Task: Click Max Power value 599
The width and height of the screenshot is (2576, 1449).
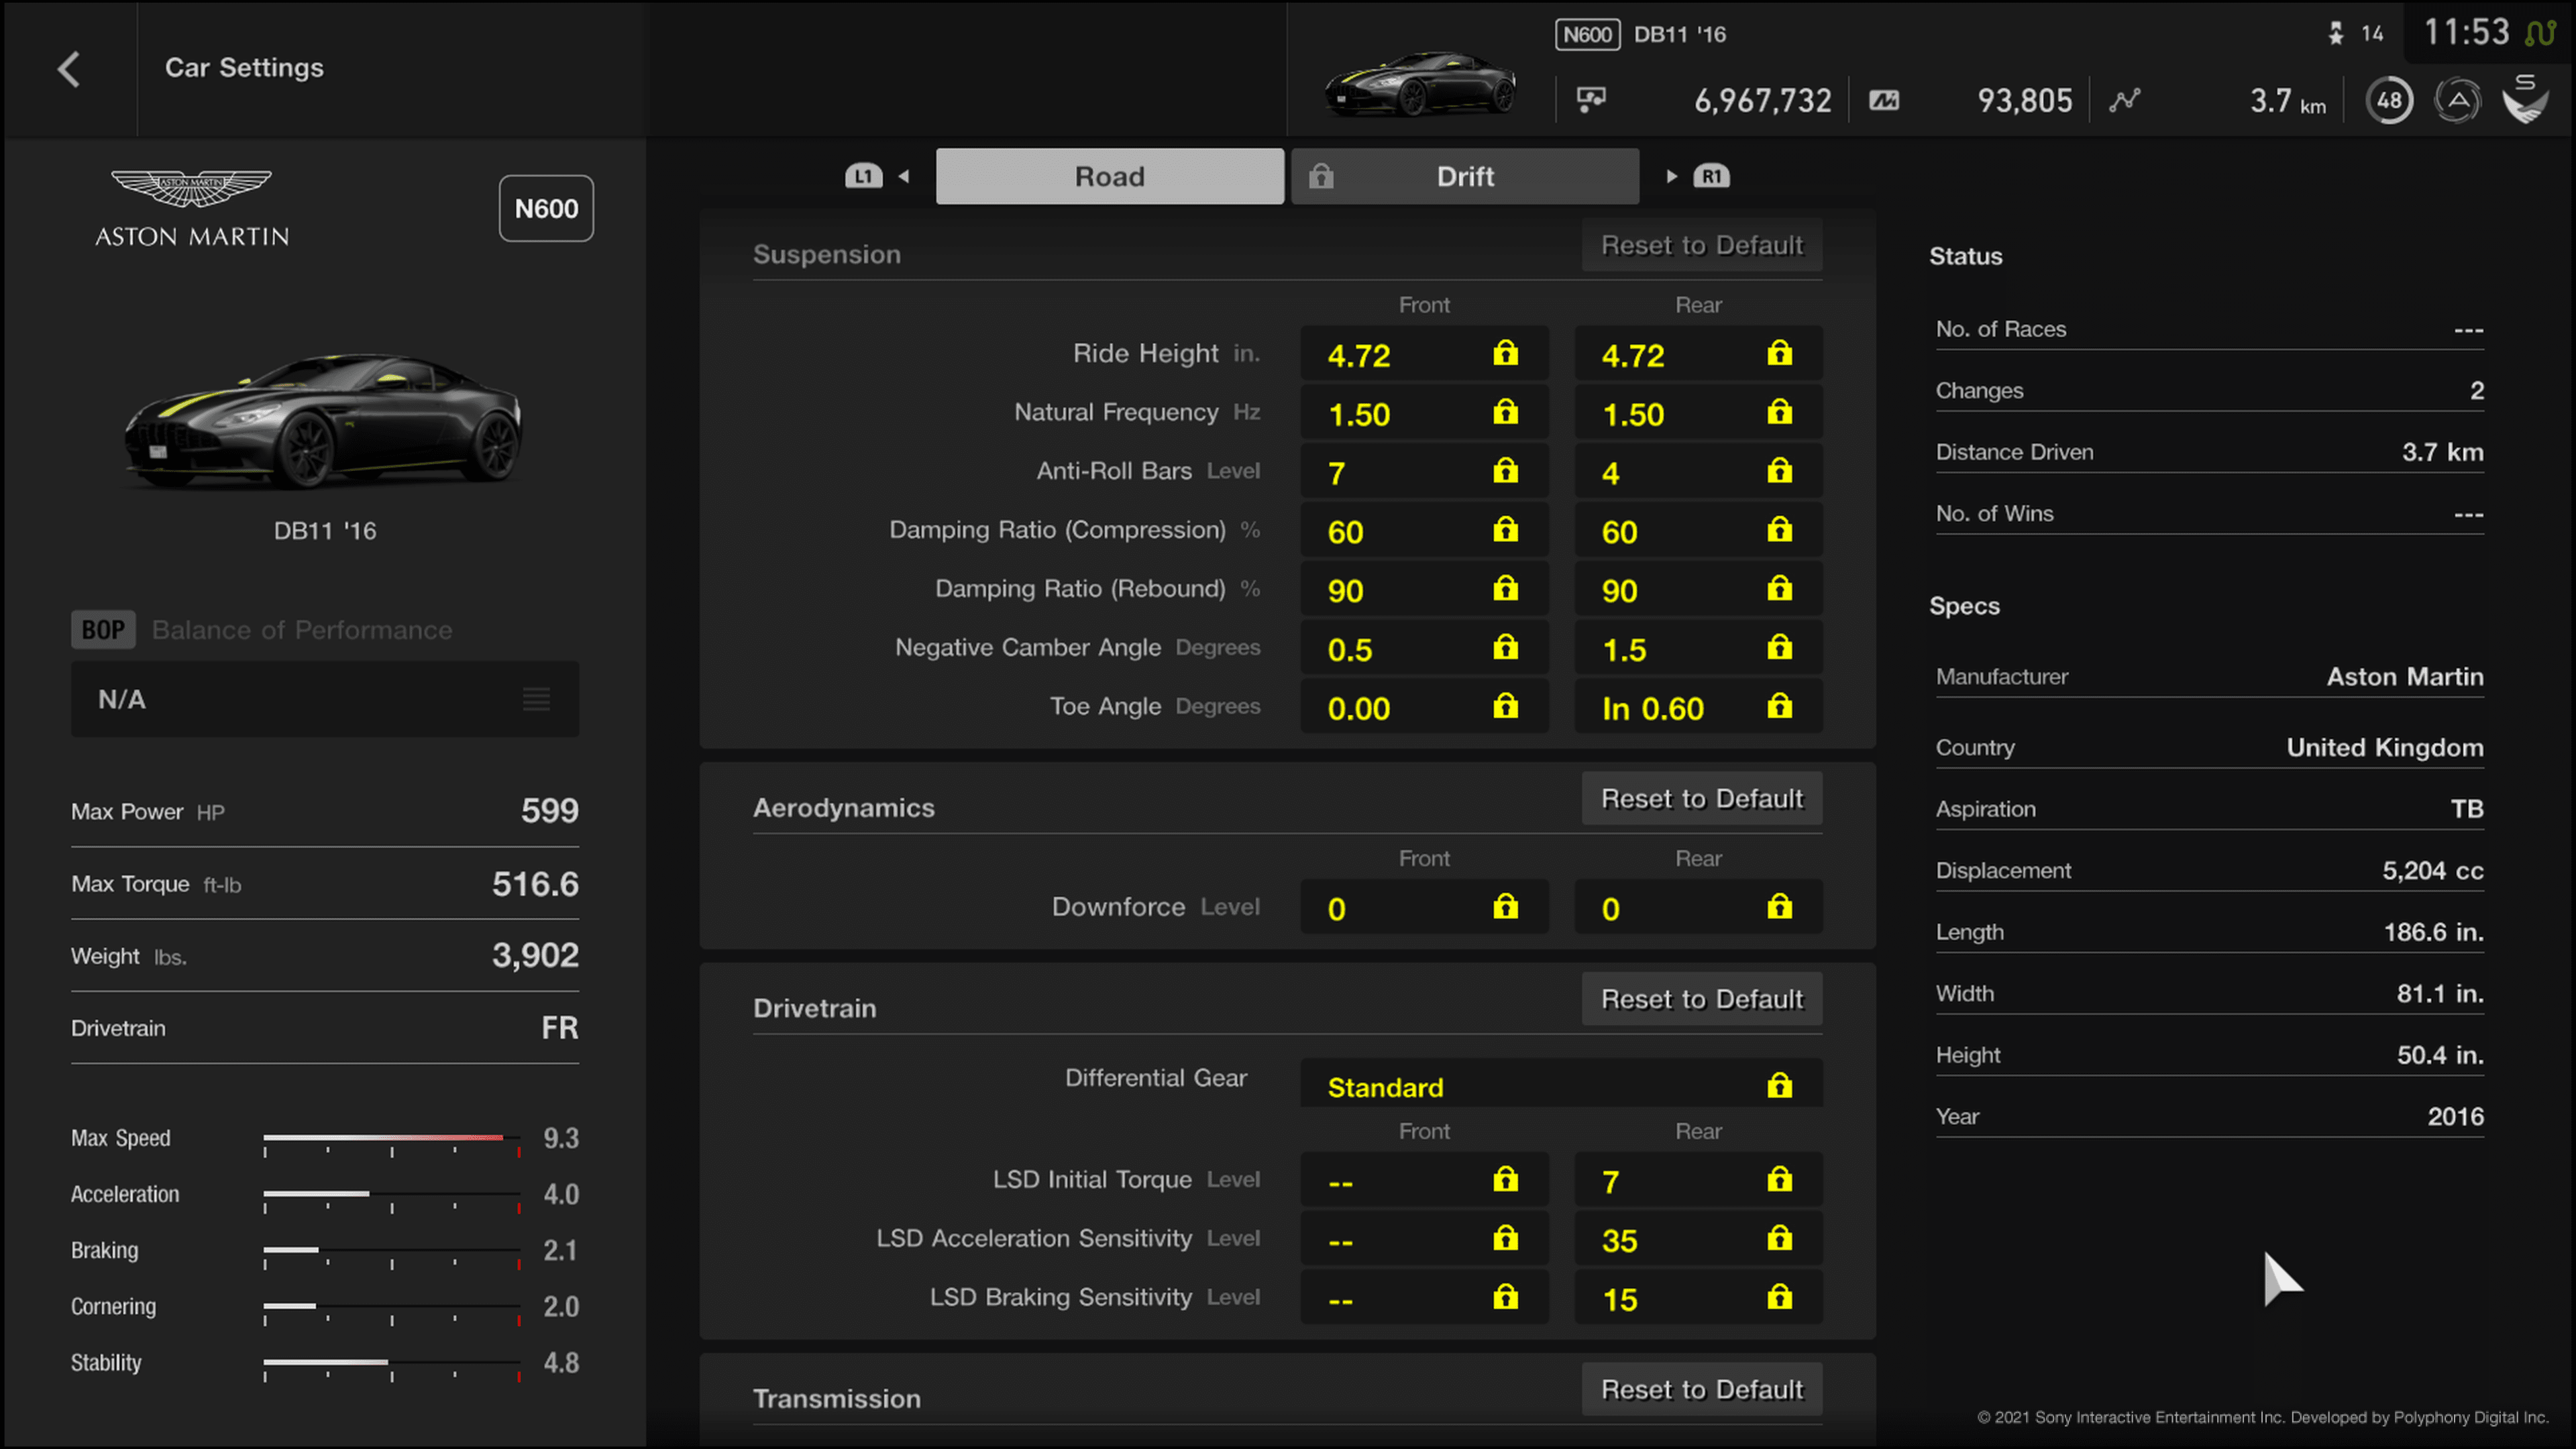Action: click(549, 810)
